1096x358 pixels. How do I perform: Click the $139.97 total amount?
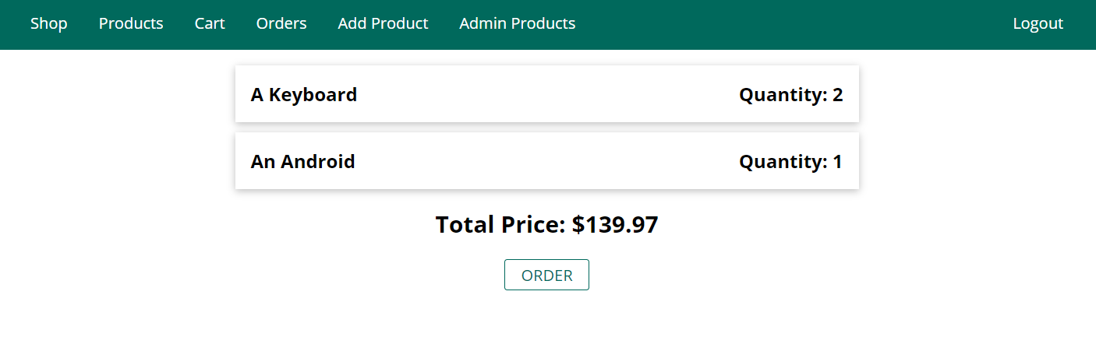click(x=615, y=225)
